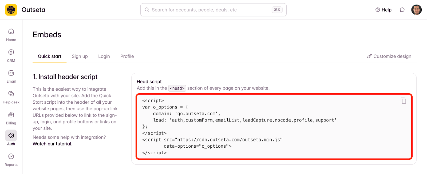Click the data-options="o_options" line
The height and width of the screenshot is (174, 427).
click(197, 146)
